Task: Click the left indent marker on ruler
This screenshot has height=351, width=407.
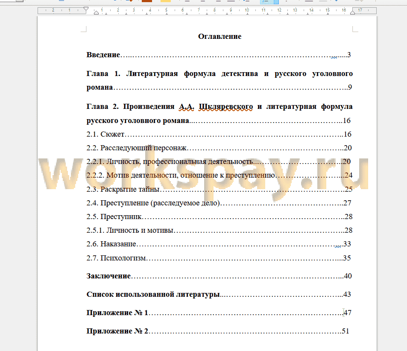Action: 96,12
